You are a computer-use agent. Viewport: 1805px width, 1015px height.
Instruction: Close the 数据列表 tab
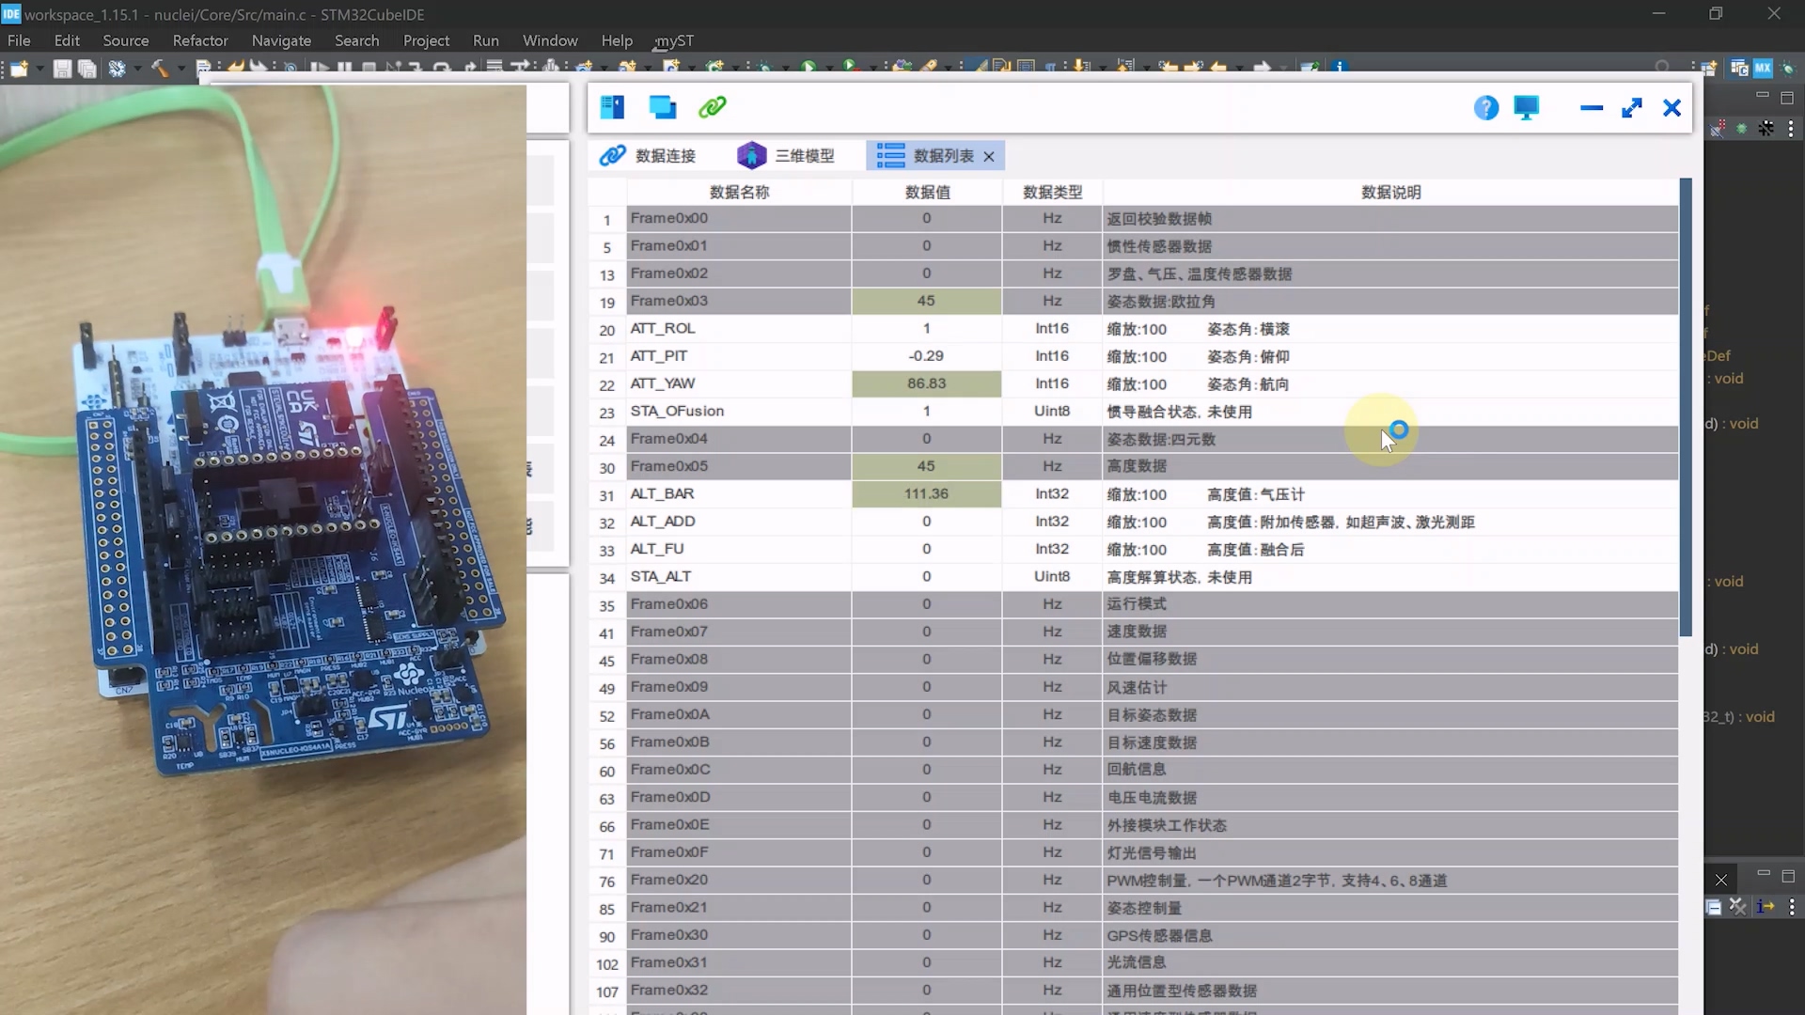tap(989, 156)
